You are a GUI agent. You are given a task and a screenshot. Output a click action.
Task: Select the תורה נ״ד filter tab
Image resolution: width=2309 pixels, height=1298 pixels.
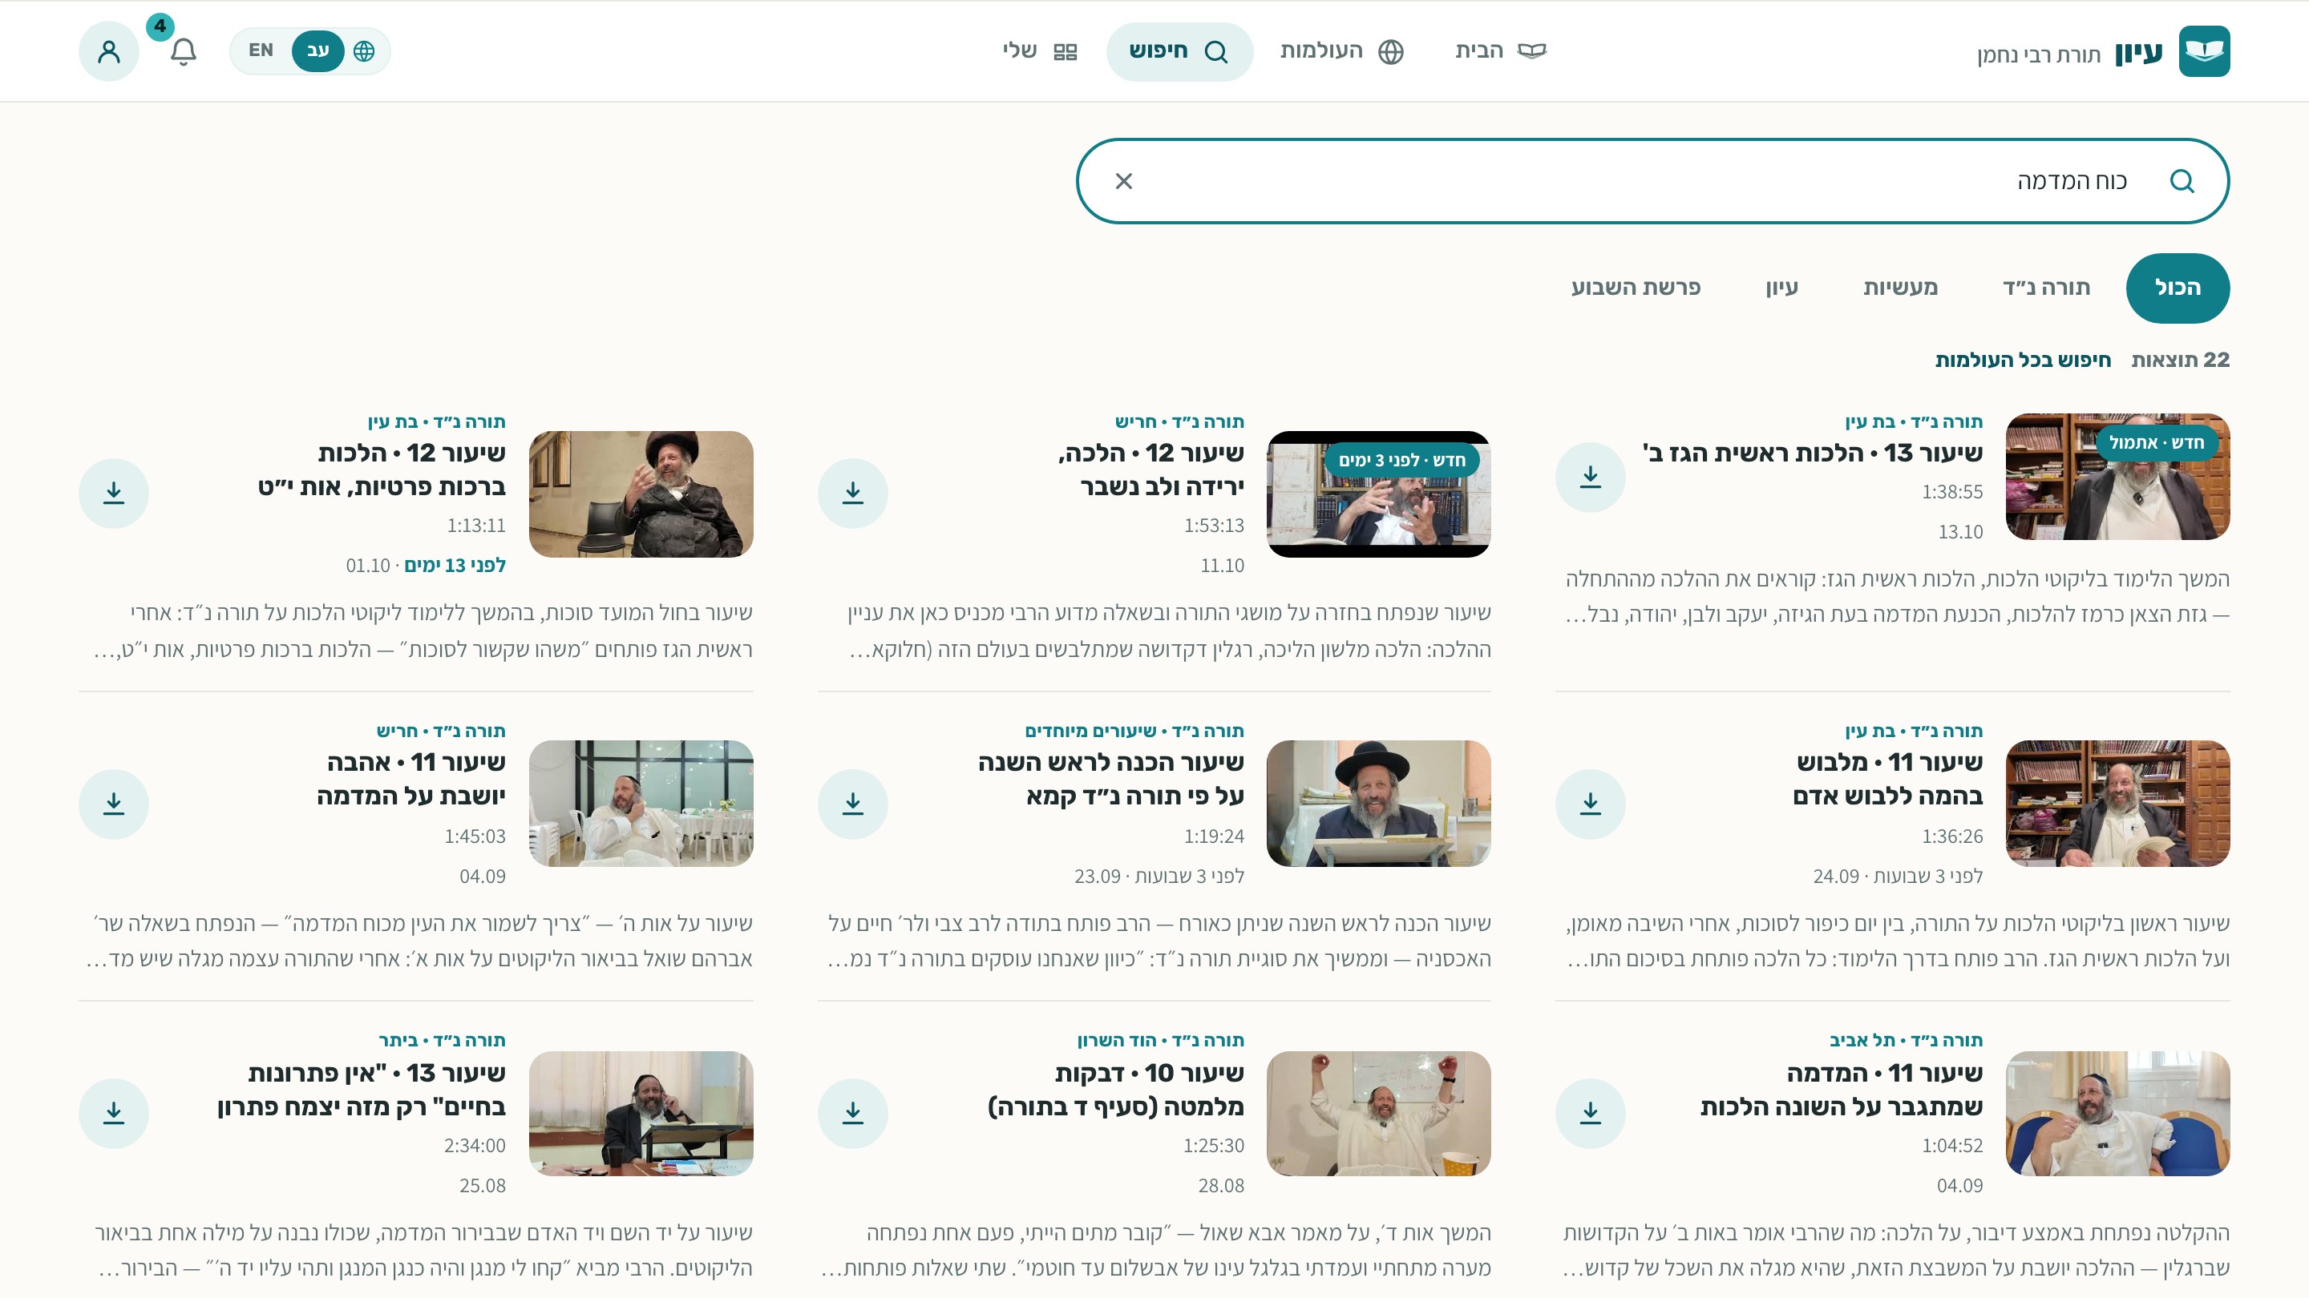(x=2046, y=288)
